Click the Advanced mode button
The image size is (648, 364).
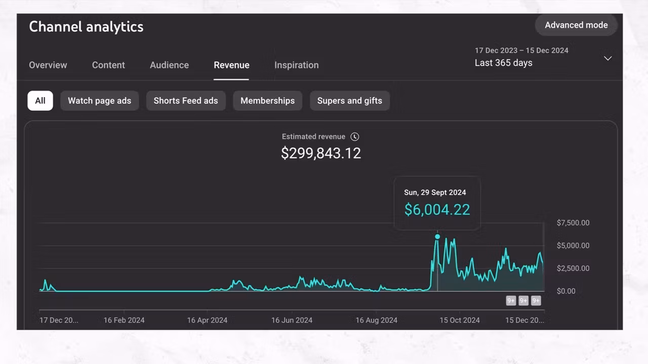pyautogui.click(x=576, y=25)
